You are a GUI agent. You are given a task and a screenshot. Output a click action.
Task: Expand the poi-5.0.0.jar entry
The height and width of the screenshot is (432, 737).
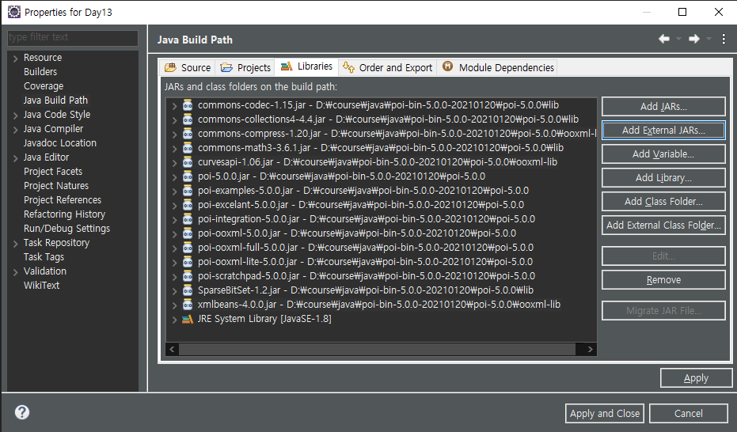tap(174, 177)
